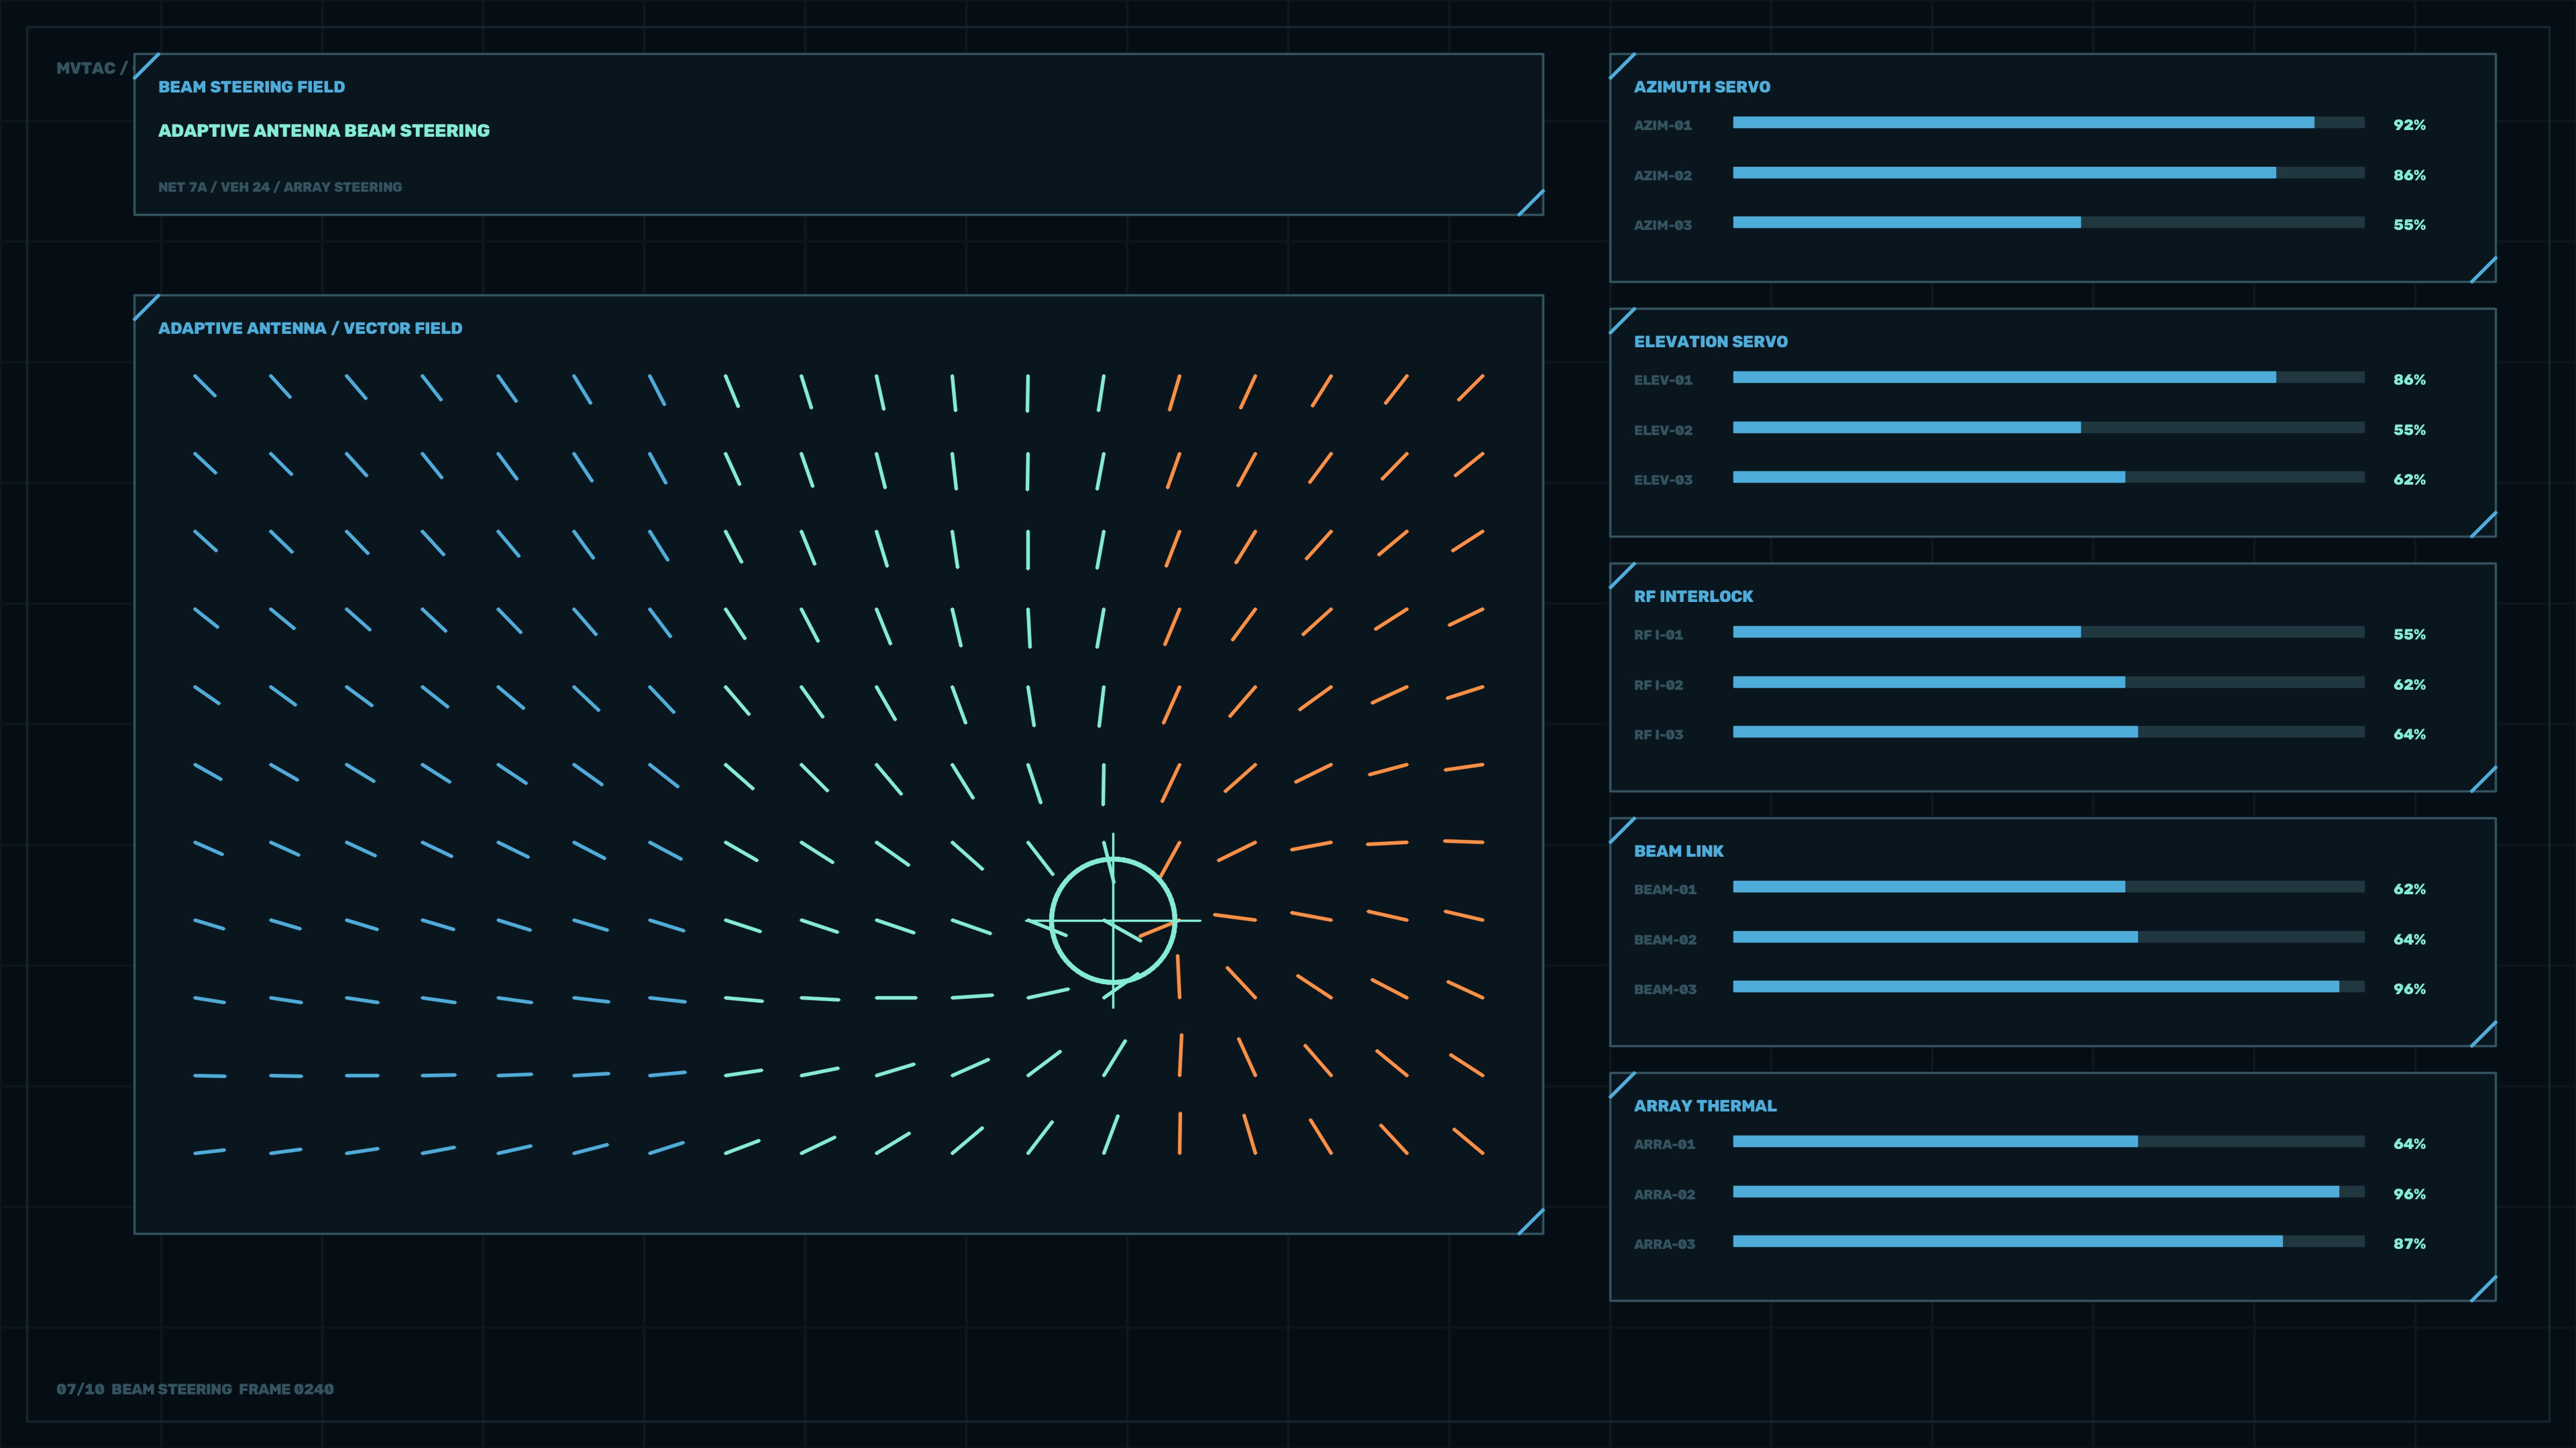Click the AZIM-02 row label

click(x=1663, y=175)
